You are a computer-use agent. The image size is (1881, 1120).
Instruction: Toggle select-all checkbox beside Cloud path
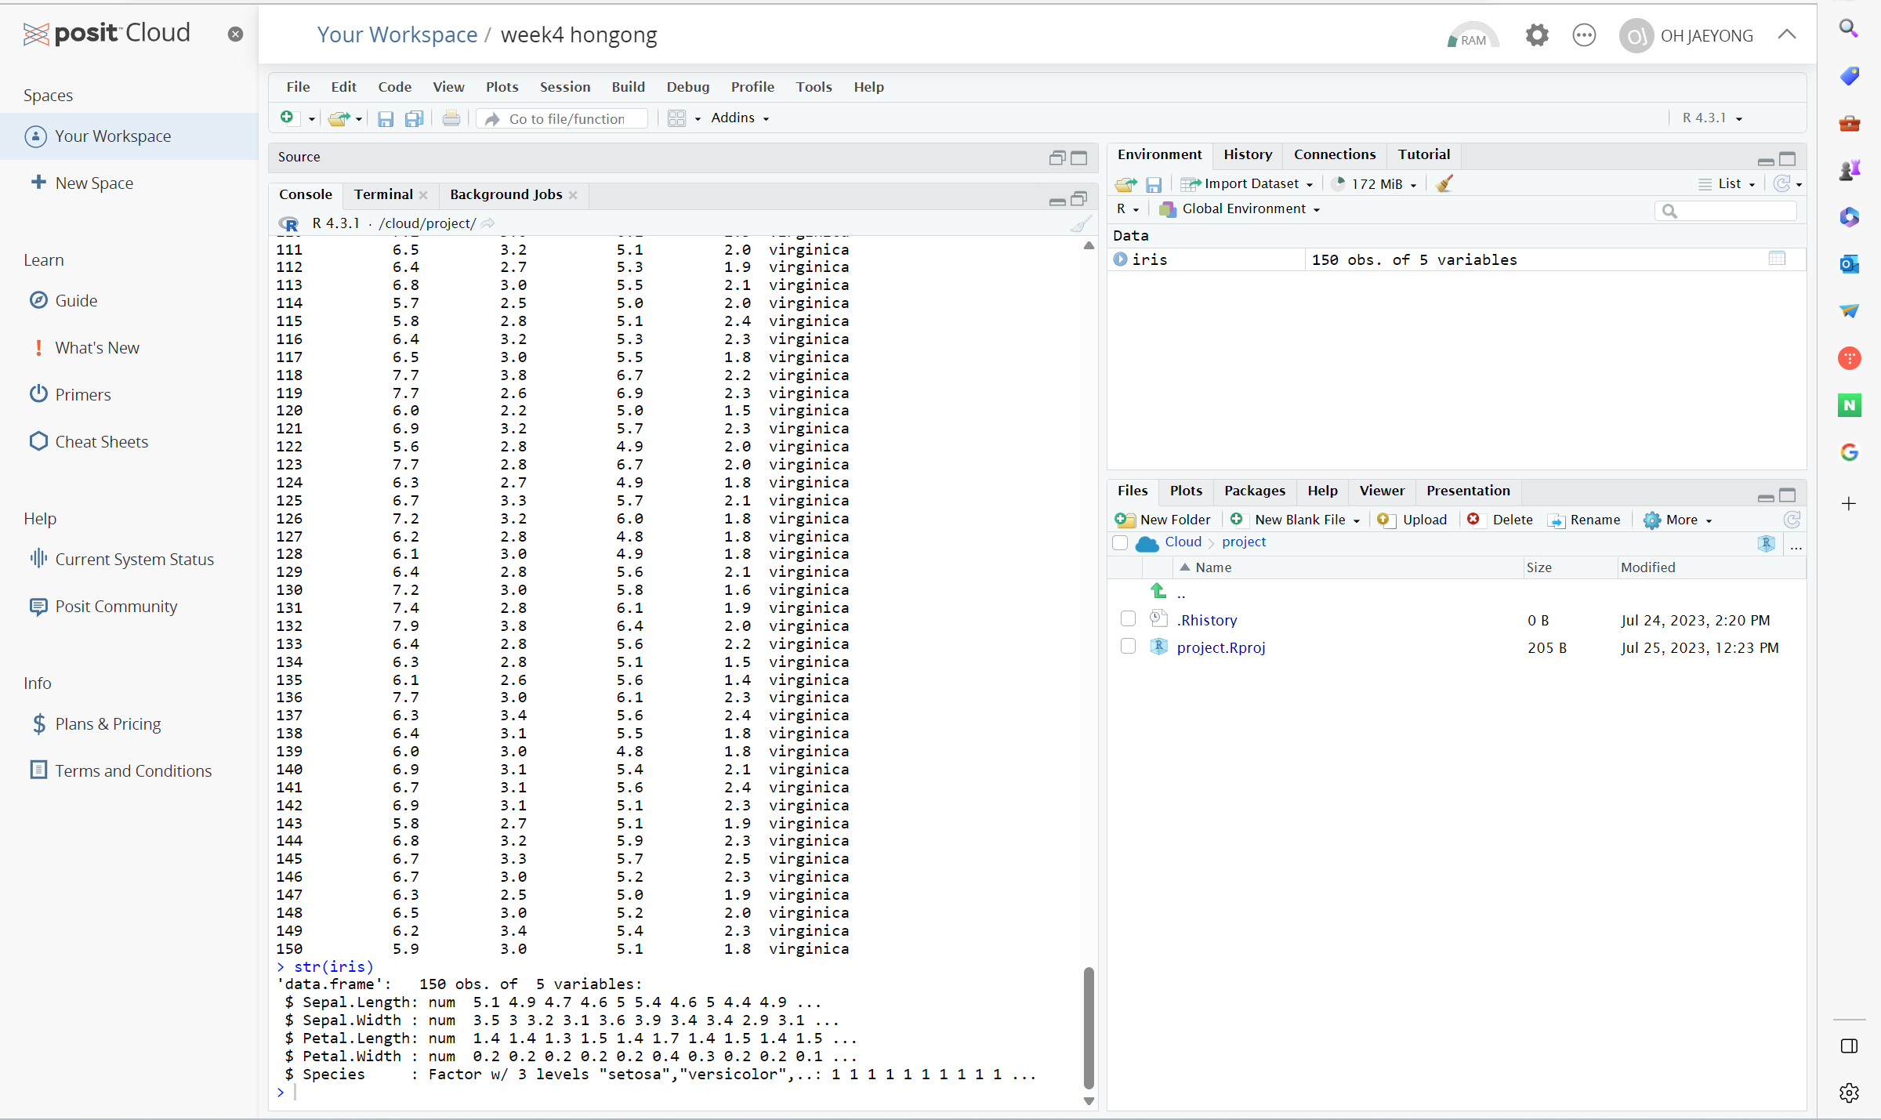pos(1120,542)
